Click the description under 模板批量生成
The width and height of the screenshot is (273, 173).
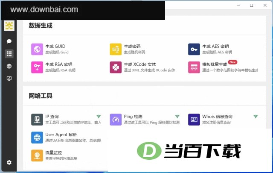[x=230, y=70]
